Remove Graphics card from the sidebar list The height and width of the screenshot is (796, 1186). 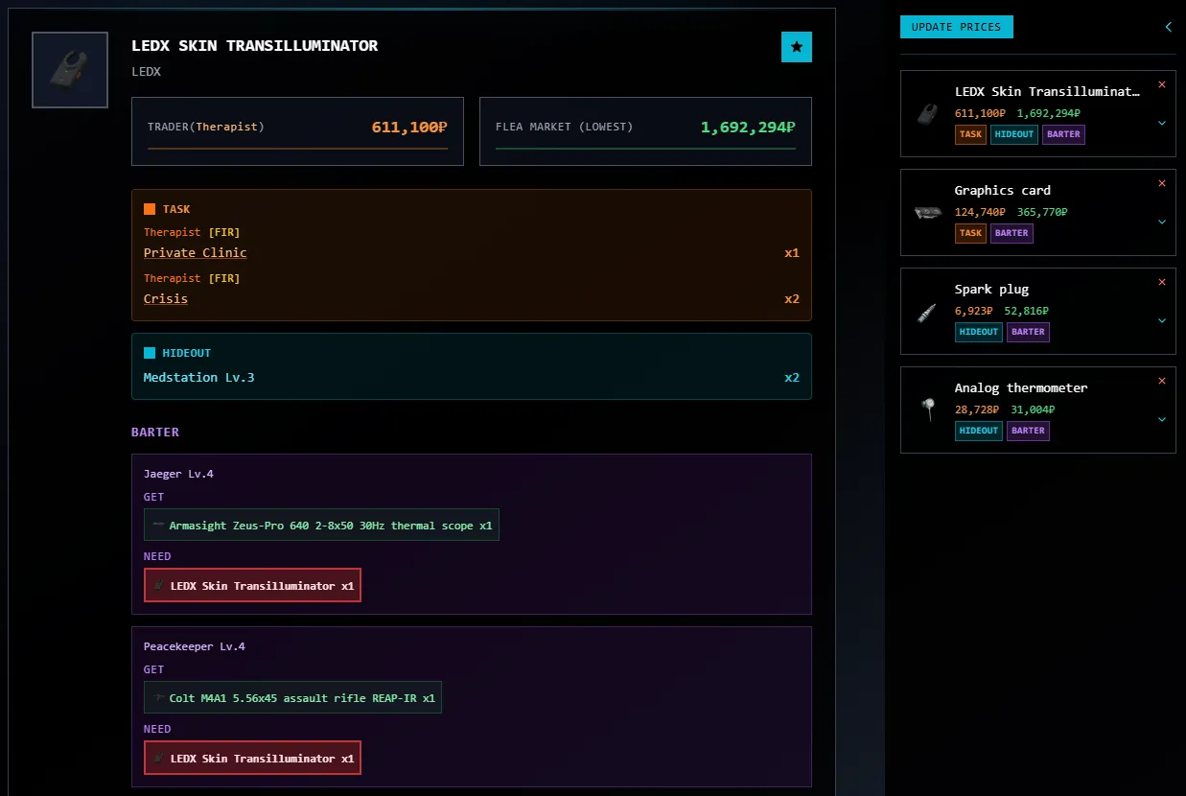1162,183
